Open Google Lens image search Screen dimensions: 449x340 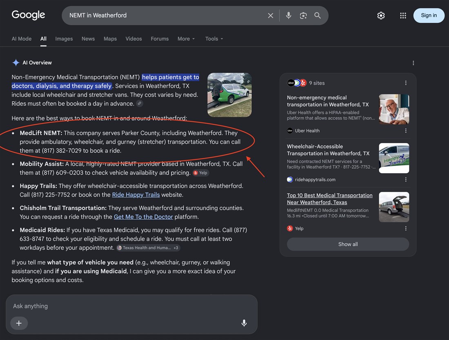[303, 15]
